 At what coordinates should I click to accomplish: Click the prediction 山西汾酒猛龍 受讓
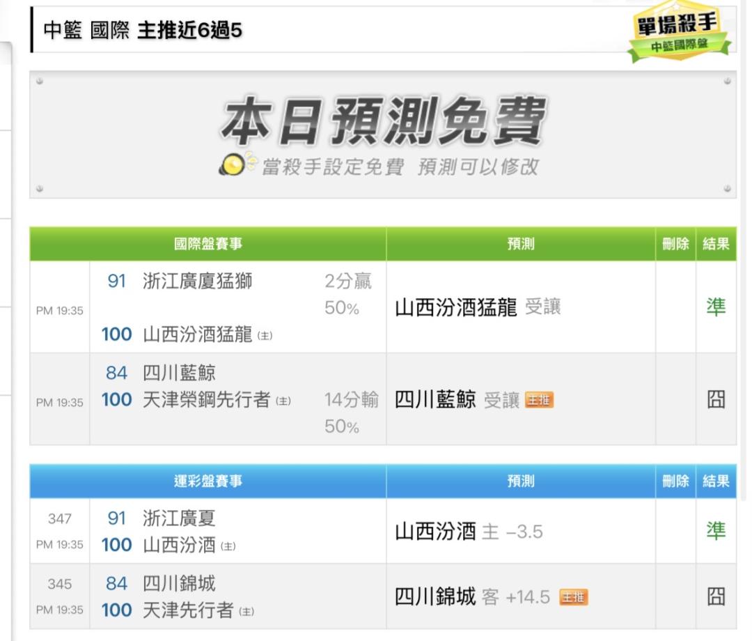point(478,307)
